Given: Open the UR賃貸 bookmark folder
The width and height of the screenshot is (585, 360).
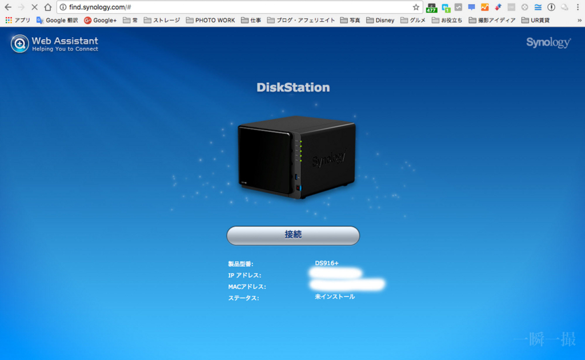Looking at the screenshot, I should (x=536, y=20).
